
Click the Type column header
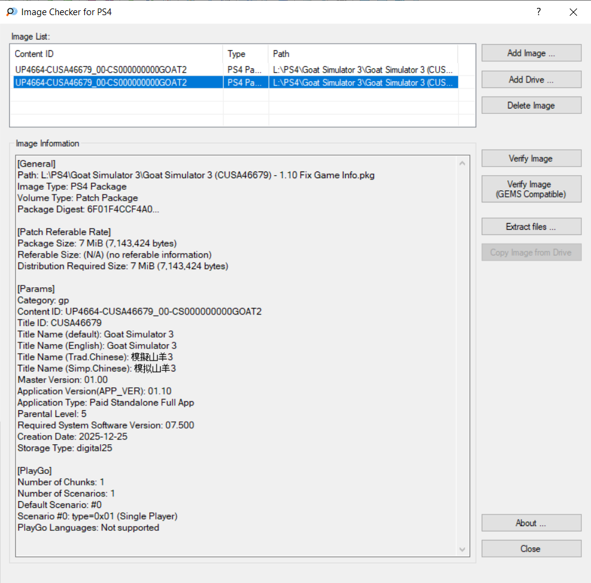(x=245, y=54)
